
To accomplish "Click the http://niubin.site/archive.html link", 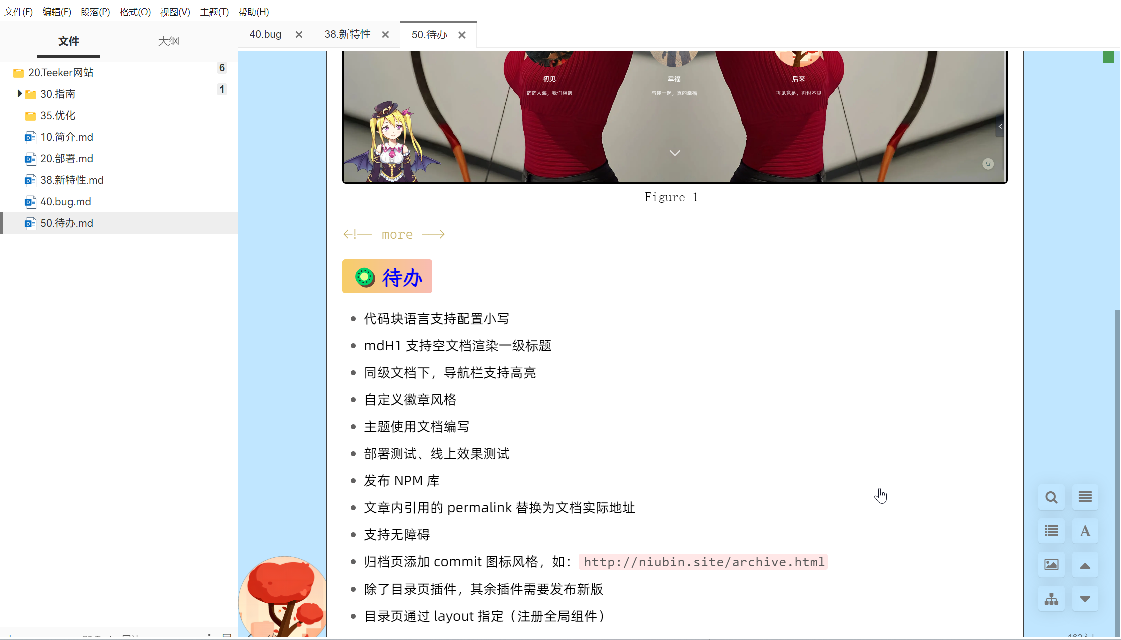I will tap(703, 562).
